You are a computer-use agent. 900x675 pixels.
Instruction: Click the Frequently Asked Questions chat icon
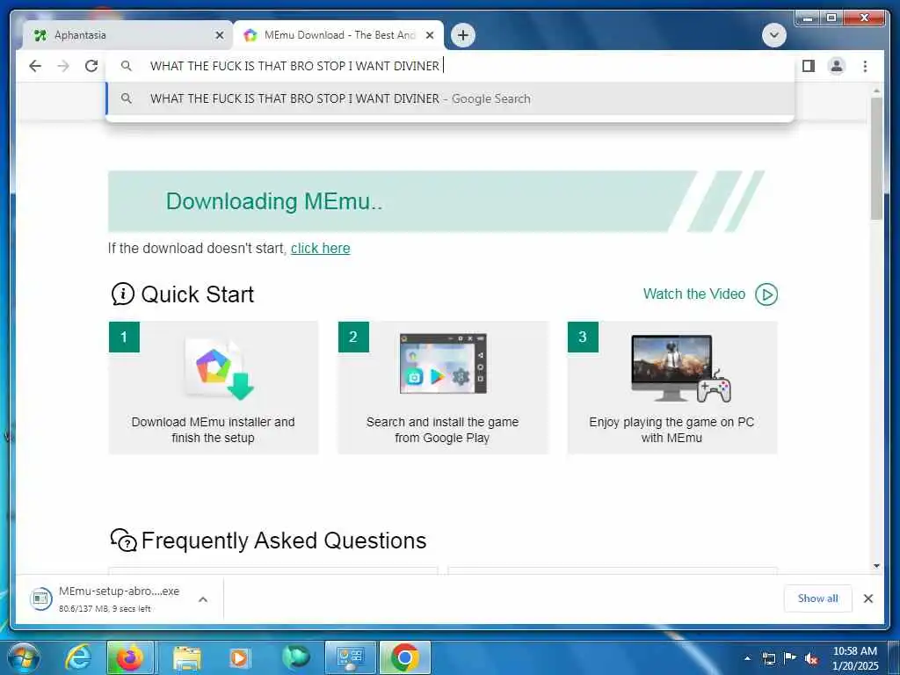click(123, 541)
